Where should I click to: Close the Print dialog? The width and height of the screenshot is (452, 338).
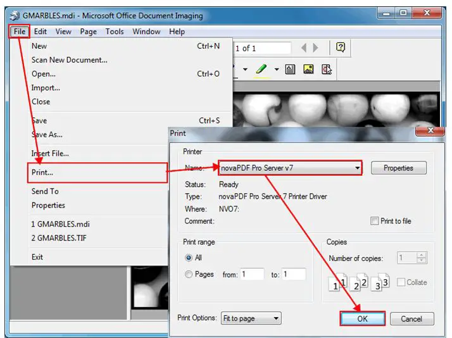[430, 131]
